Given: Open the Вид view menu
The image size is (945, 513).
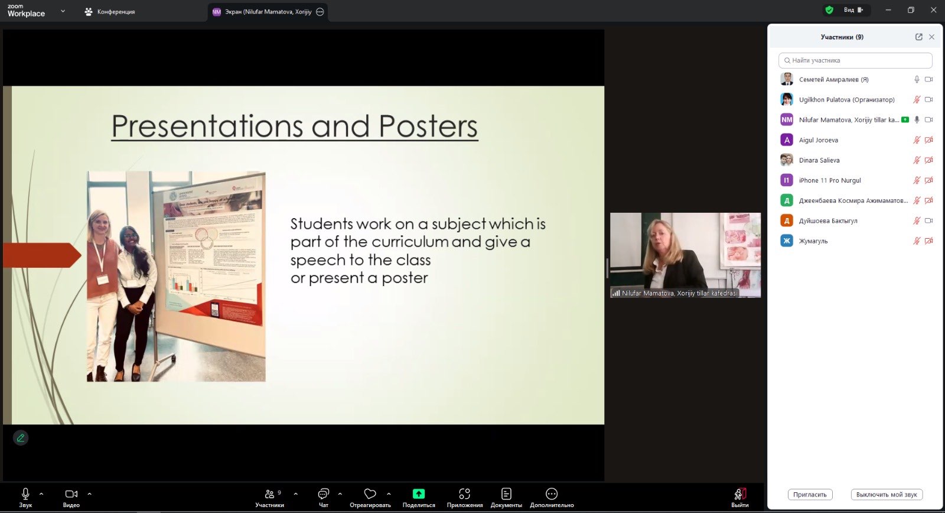Looking at the screenshot, I should pyautogui.click(x=852, y=10).
